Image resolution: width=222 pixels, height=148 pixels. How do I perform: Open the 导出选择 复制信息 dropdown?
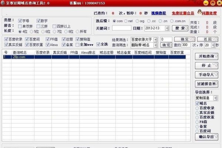215,98
